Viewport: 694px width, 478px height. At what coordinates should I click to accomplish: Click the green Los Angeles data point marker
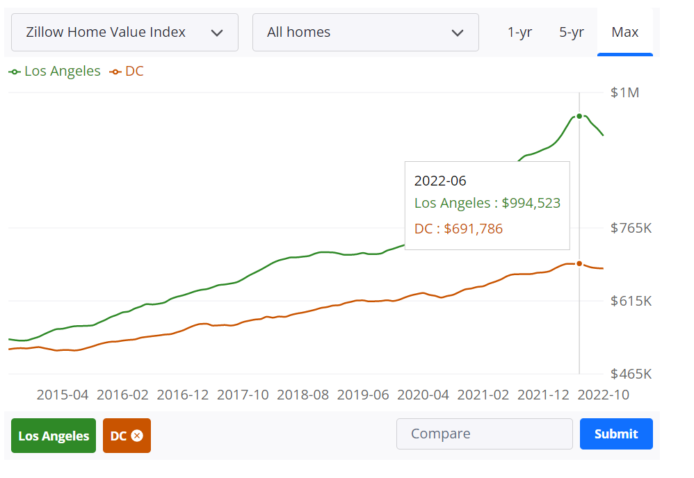coord(579,116)
